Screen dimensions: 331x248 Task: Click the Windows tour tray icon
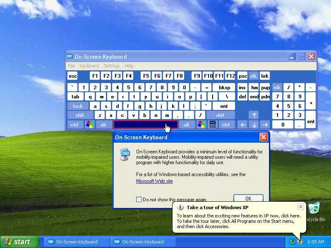point(300,242)
